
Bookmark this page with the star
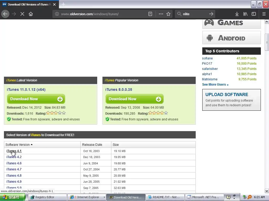(168, 14)
